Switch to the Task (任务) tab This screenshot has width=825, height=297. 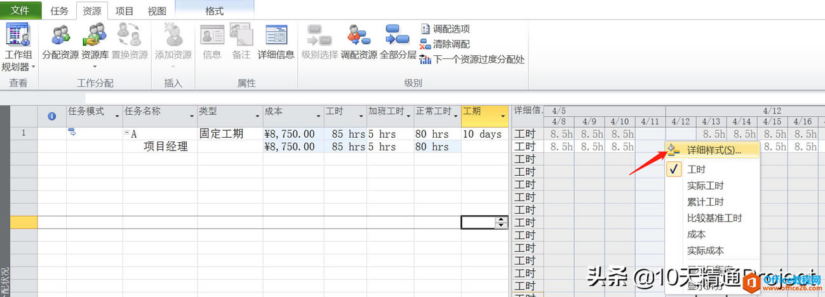pos(59,11)
